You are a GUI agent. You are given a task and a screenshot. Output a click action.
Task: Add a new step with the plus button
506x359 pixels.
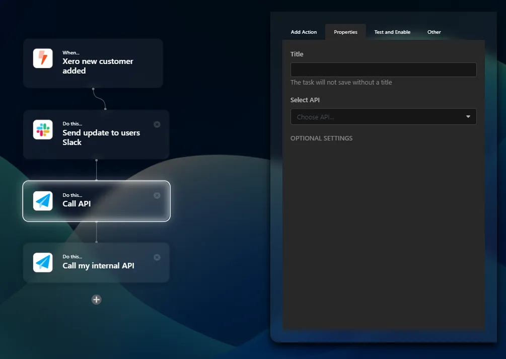click(97, 300)
